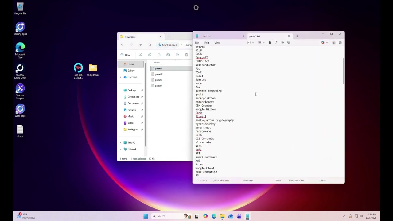Open the New dropdown in File Explorer
Viewport: 393px width, 221px height.
(126, 55)
